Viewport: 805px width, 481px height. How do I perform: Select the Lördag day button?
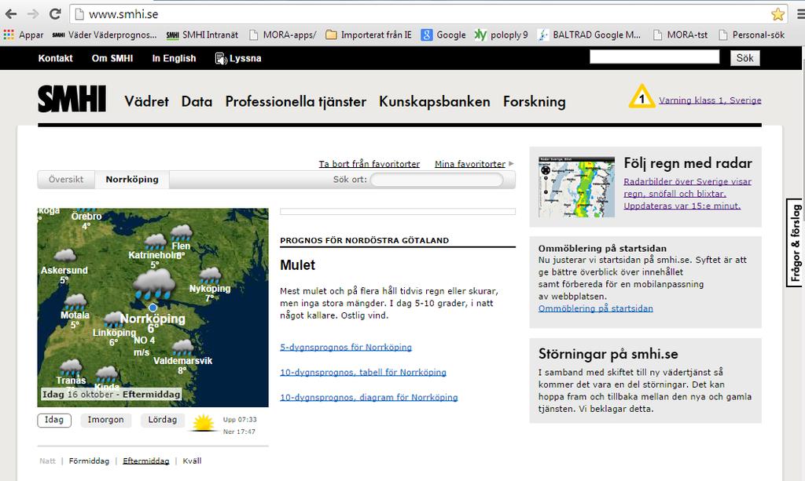point(163,420)
